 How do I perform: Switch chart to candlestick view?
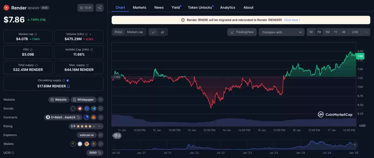tap(162, 32)
